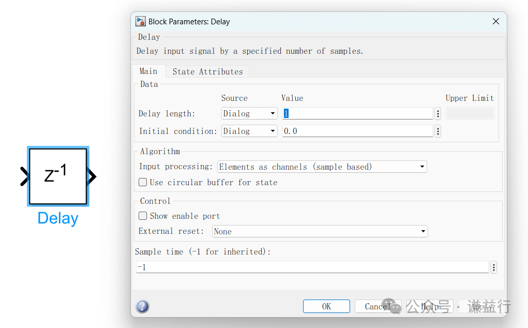Click the Help question mark icon

coord(142,306)
